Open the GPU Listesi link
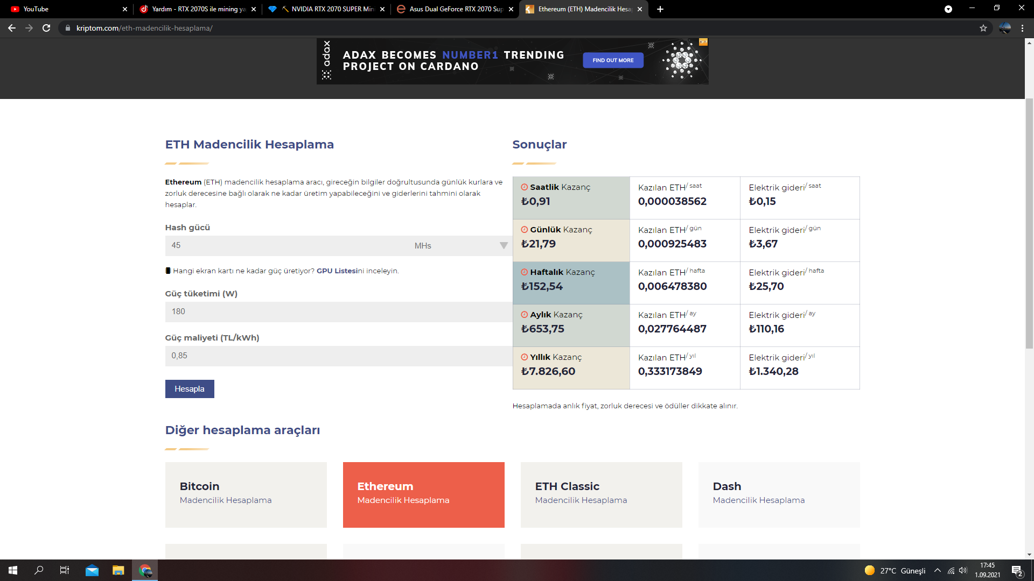1034x581 pixels. [x=337, y=271]
